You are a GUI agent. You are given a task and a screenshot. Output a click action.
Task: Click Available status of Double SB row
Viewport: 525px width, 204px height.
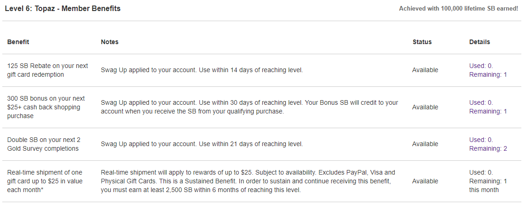tap(425, 144)
